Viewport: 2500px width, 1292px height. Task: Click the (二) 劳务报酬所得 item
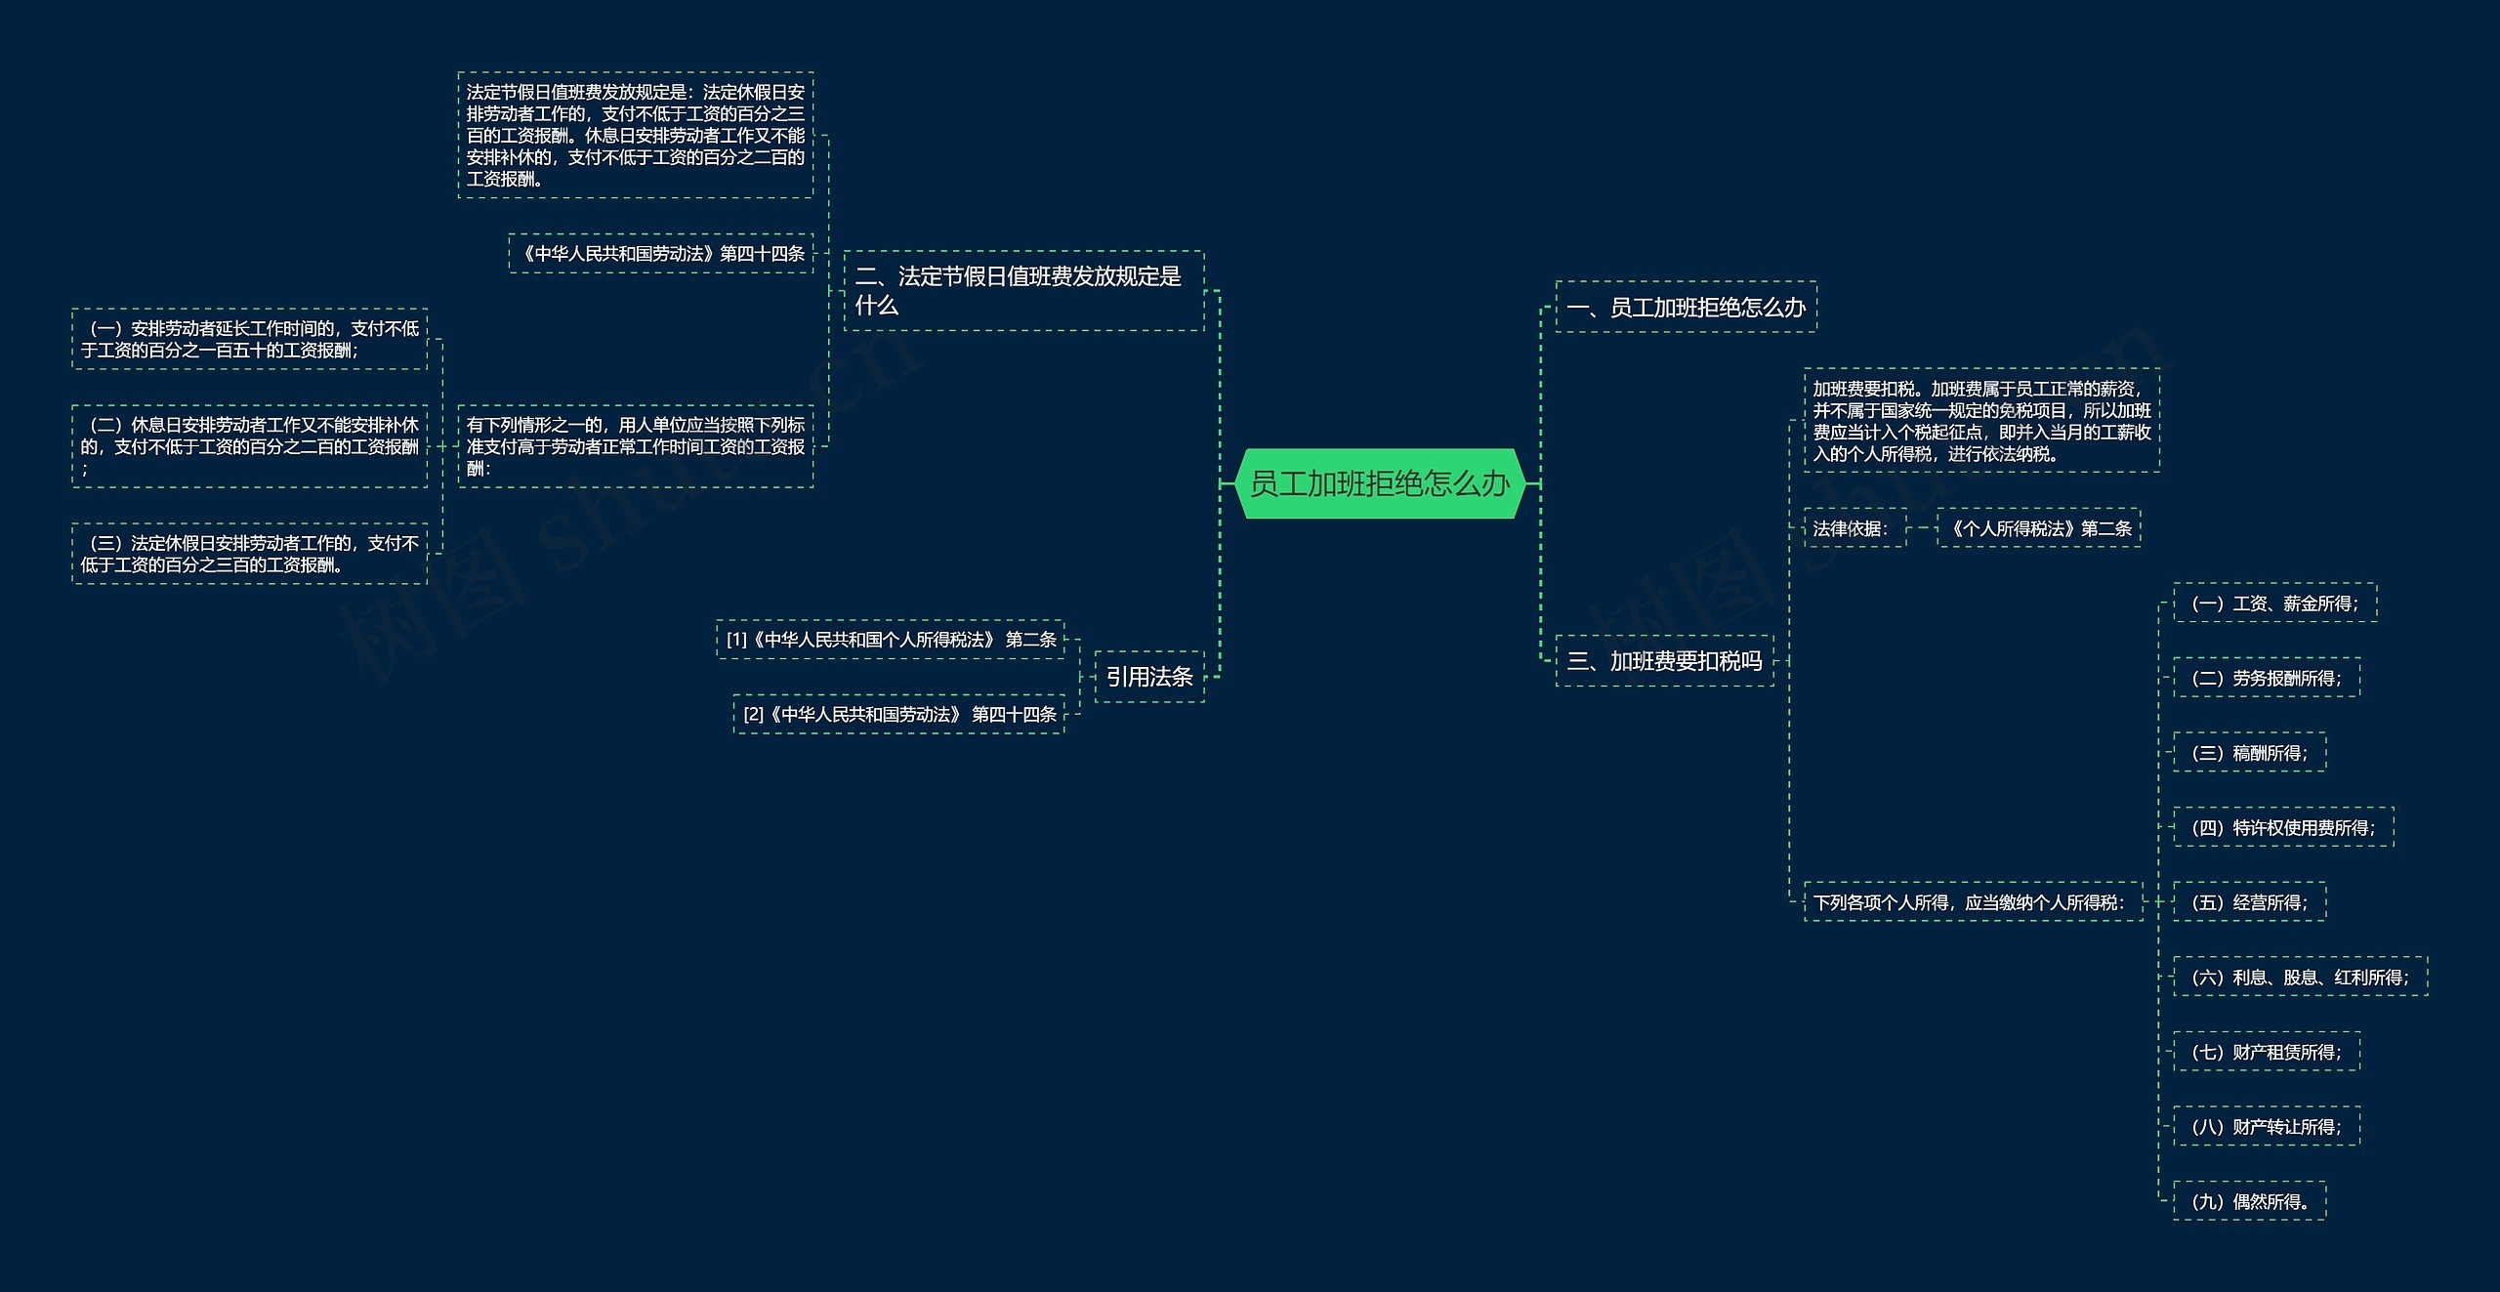tap(2266, 678)
